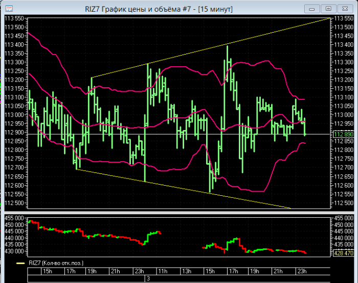
Task: Click the 113 550 left price axis label
Action: 14,18
